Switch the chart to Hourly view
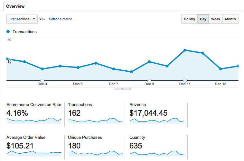The height and width of the screenshot is (161, 244). coord(189,19)
